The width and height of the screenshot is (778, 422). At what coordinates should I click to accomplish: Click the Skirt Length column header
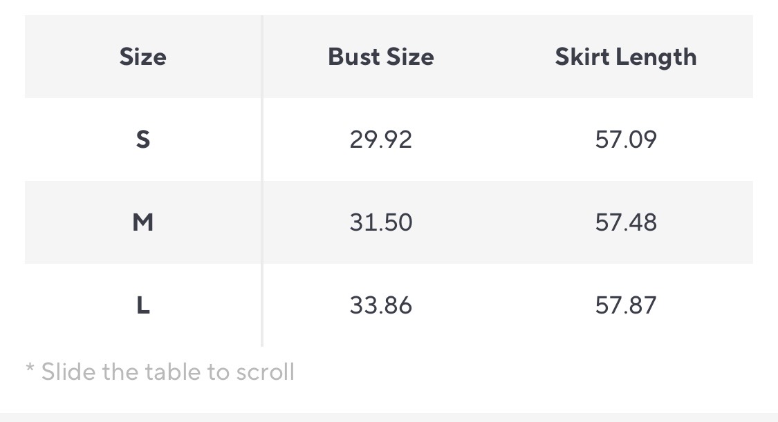click(x=625, y=57)
